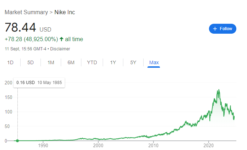Open the Disclaimer link
The width and height of the screenshot is (247, 150).
point(60,49)
